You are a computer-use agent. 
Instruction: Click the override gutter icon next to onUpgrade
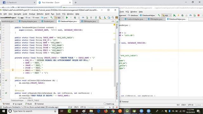click(6, 93)
